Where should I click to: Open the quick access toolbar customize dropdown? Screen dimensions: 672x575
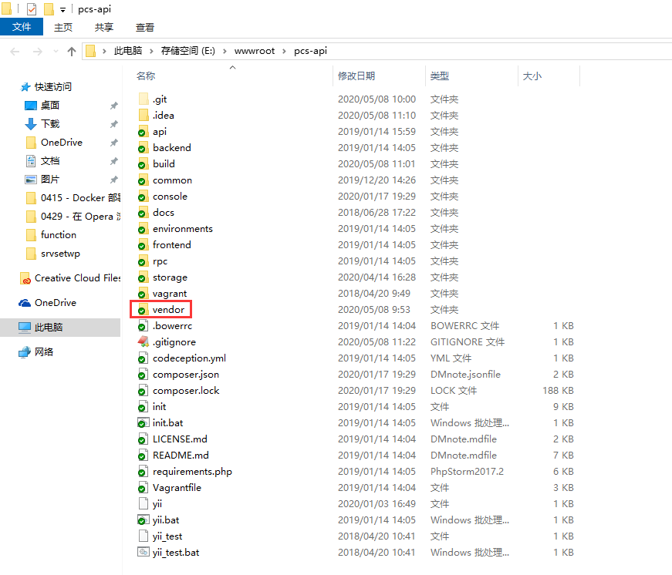coord(63,9)
